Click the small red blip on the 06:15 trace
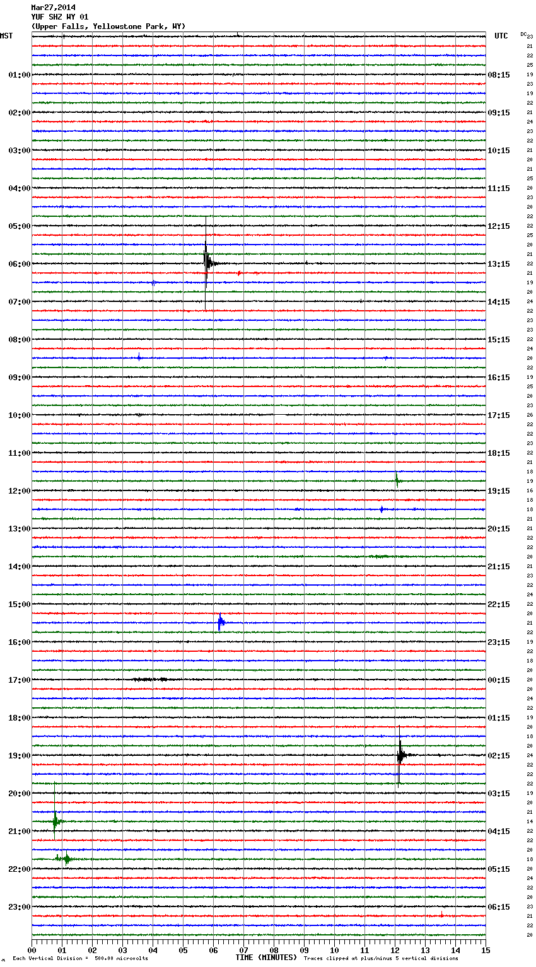 tap(239, 273)
